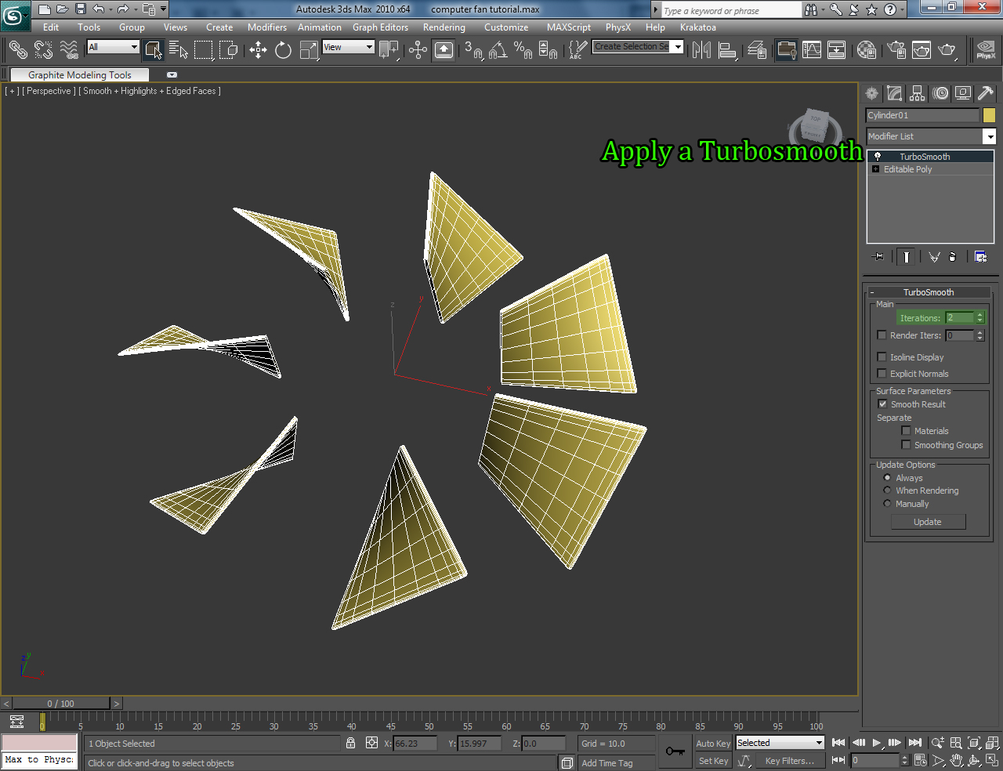Open the Mirror tool

[702, 50]
